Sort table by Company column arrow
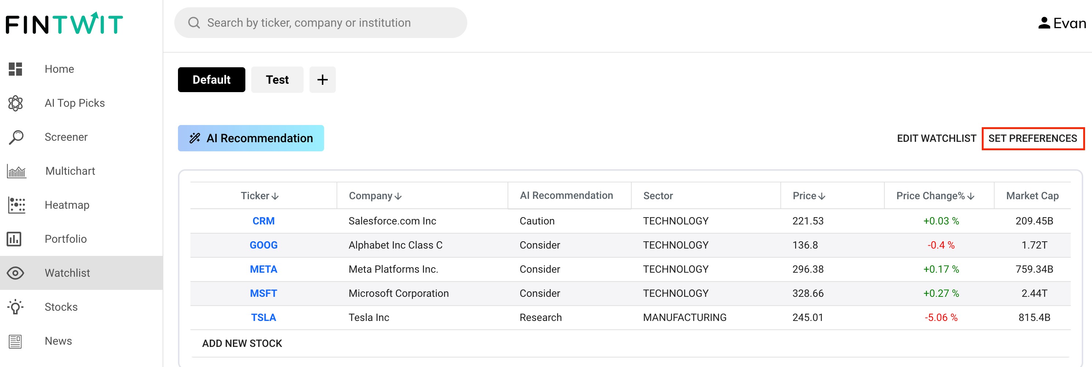The image size is (1092, 367). click(398, 196)
